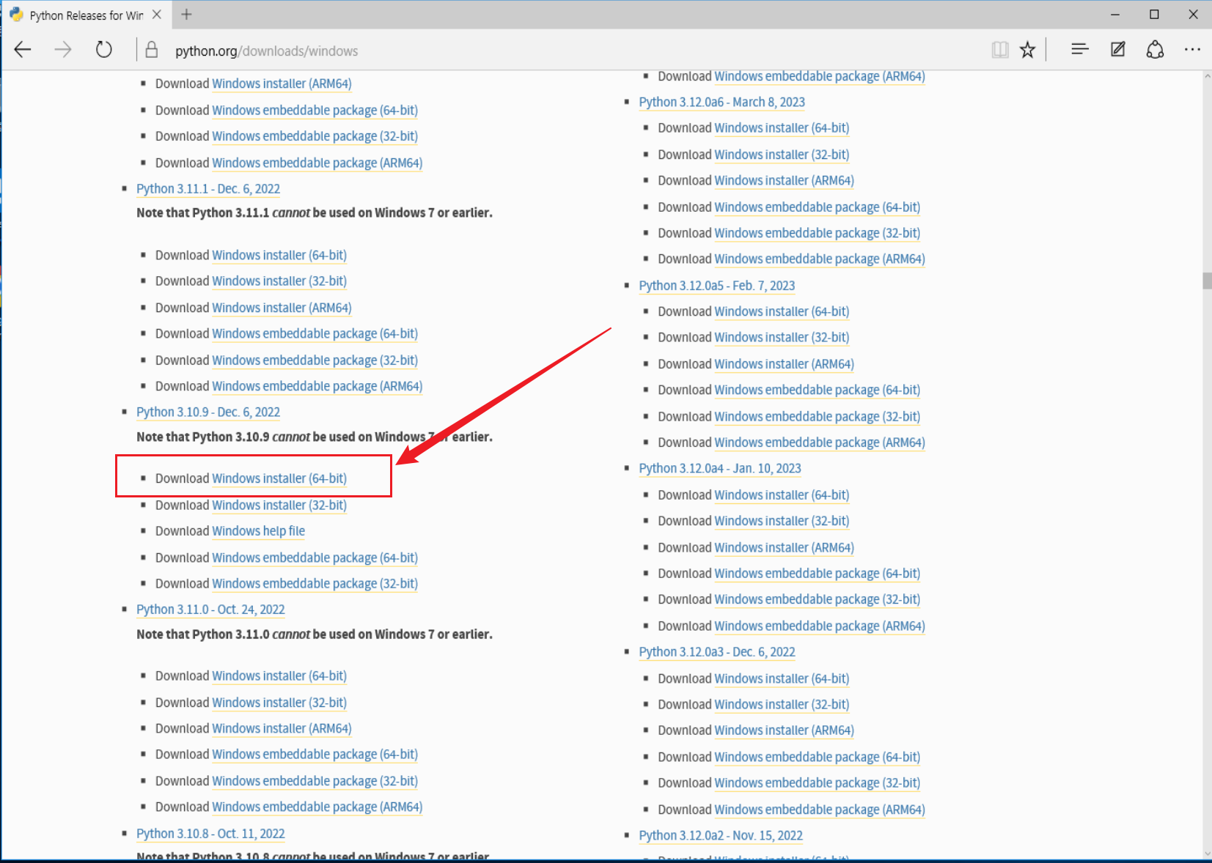This screenshot has width=1212, height=863.
Task: Open the Python 3.10.8 - Oct. 11, 2022 release link
Action: point(210,834)
